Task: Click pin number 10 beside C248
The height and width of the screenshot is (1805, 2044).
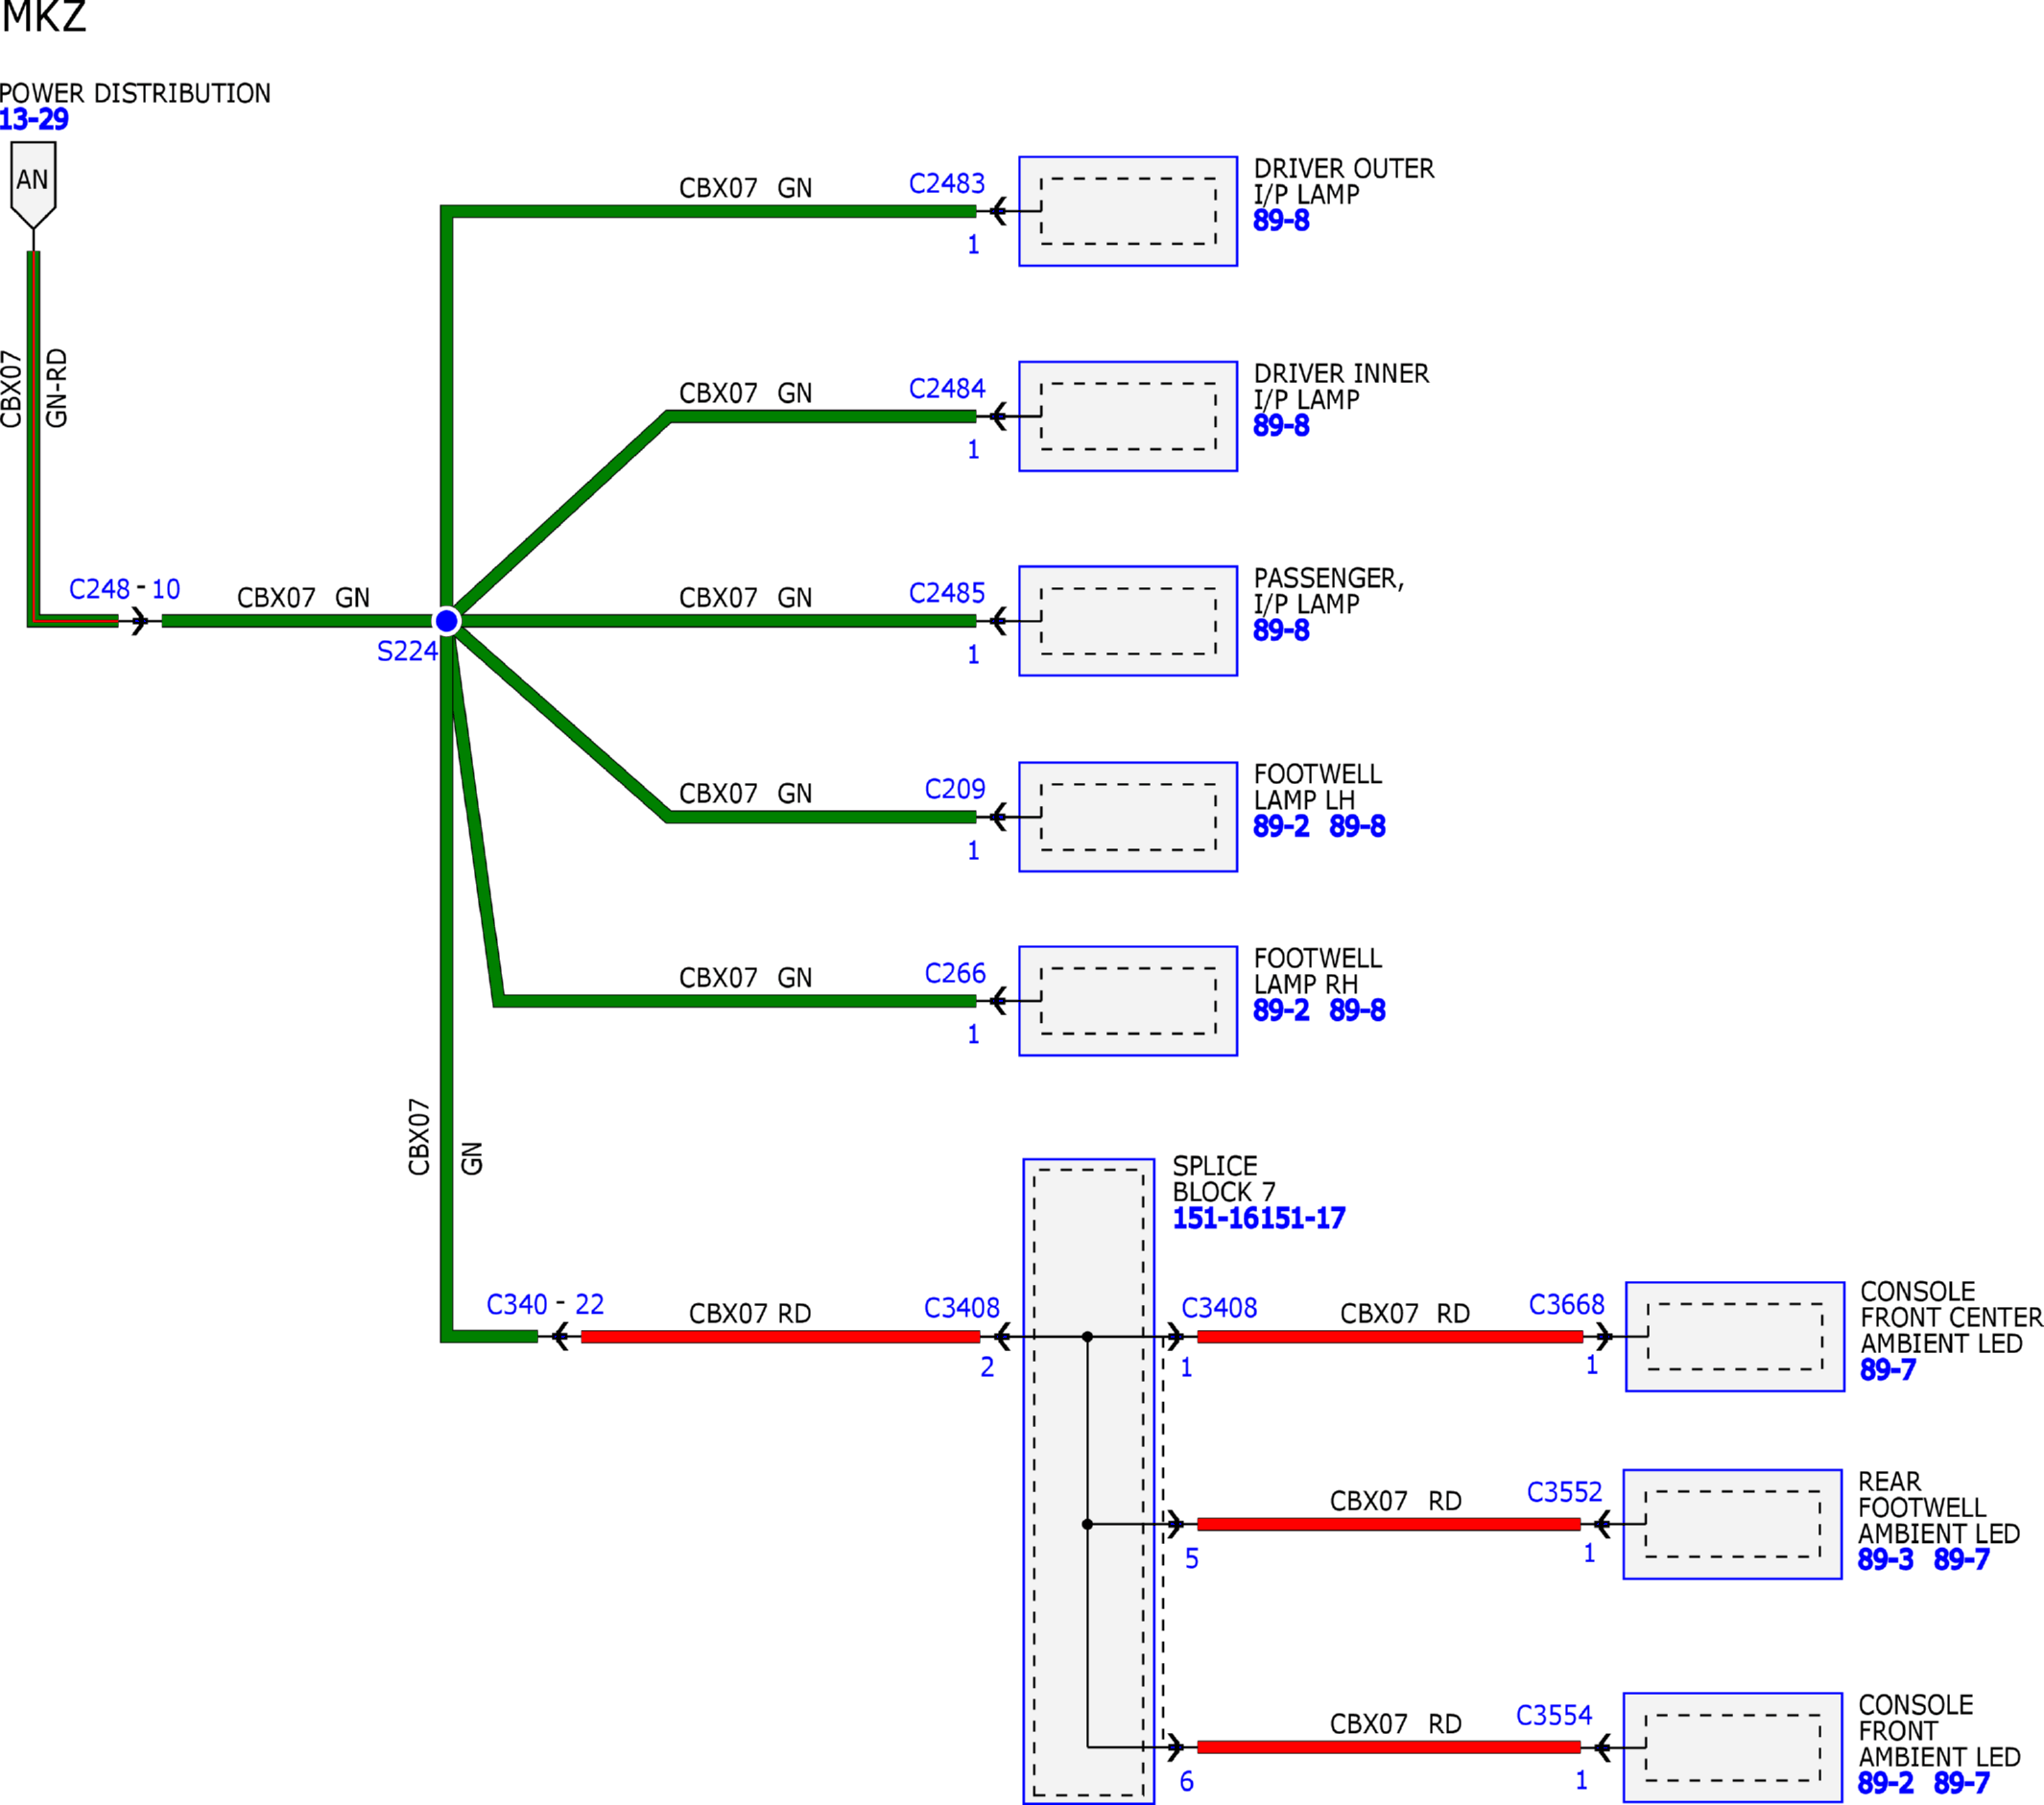Action: pos(166,589)
